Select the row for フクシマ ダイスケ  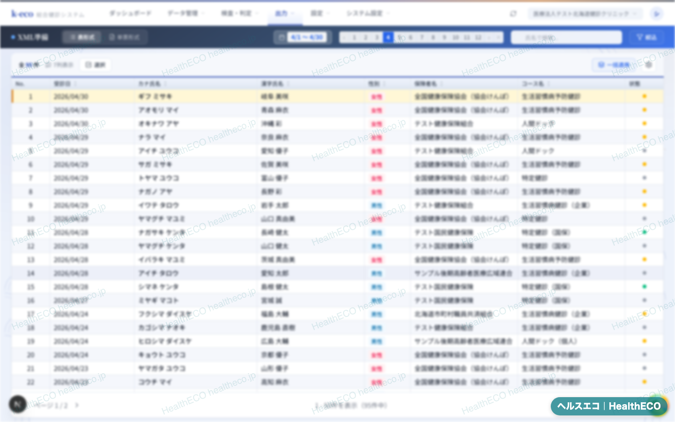[x=337, y=314]
